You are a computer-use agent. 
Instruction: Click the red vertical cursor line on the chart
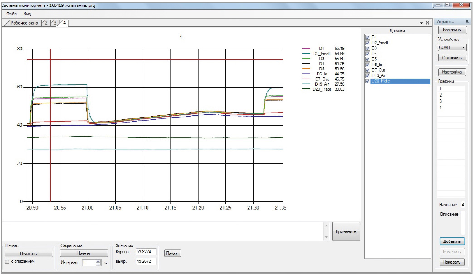click(50, 125)
